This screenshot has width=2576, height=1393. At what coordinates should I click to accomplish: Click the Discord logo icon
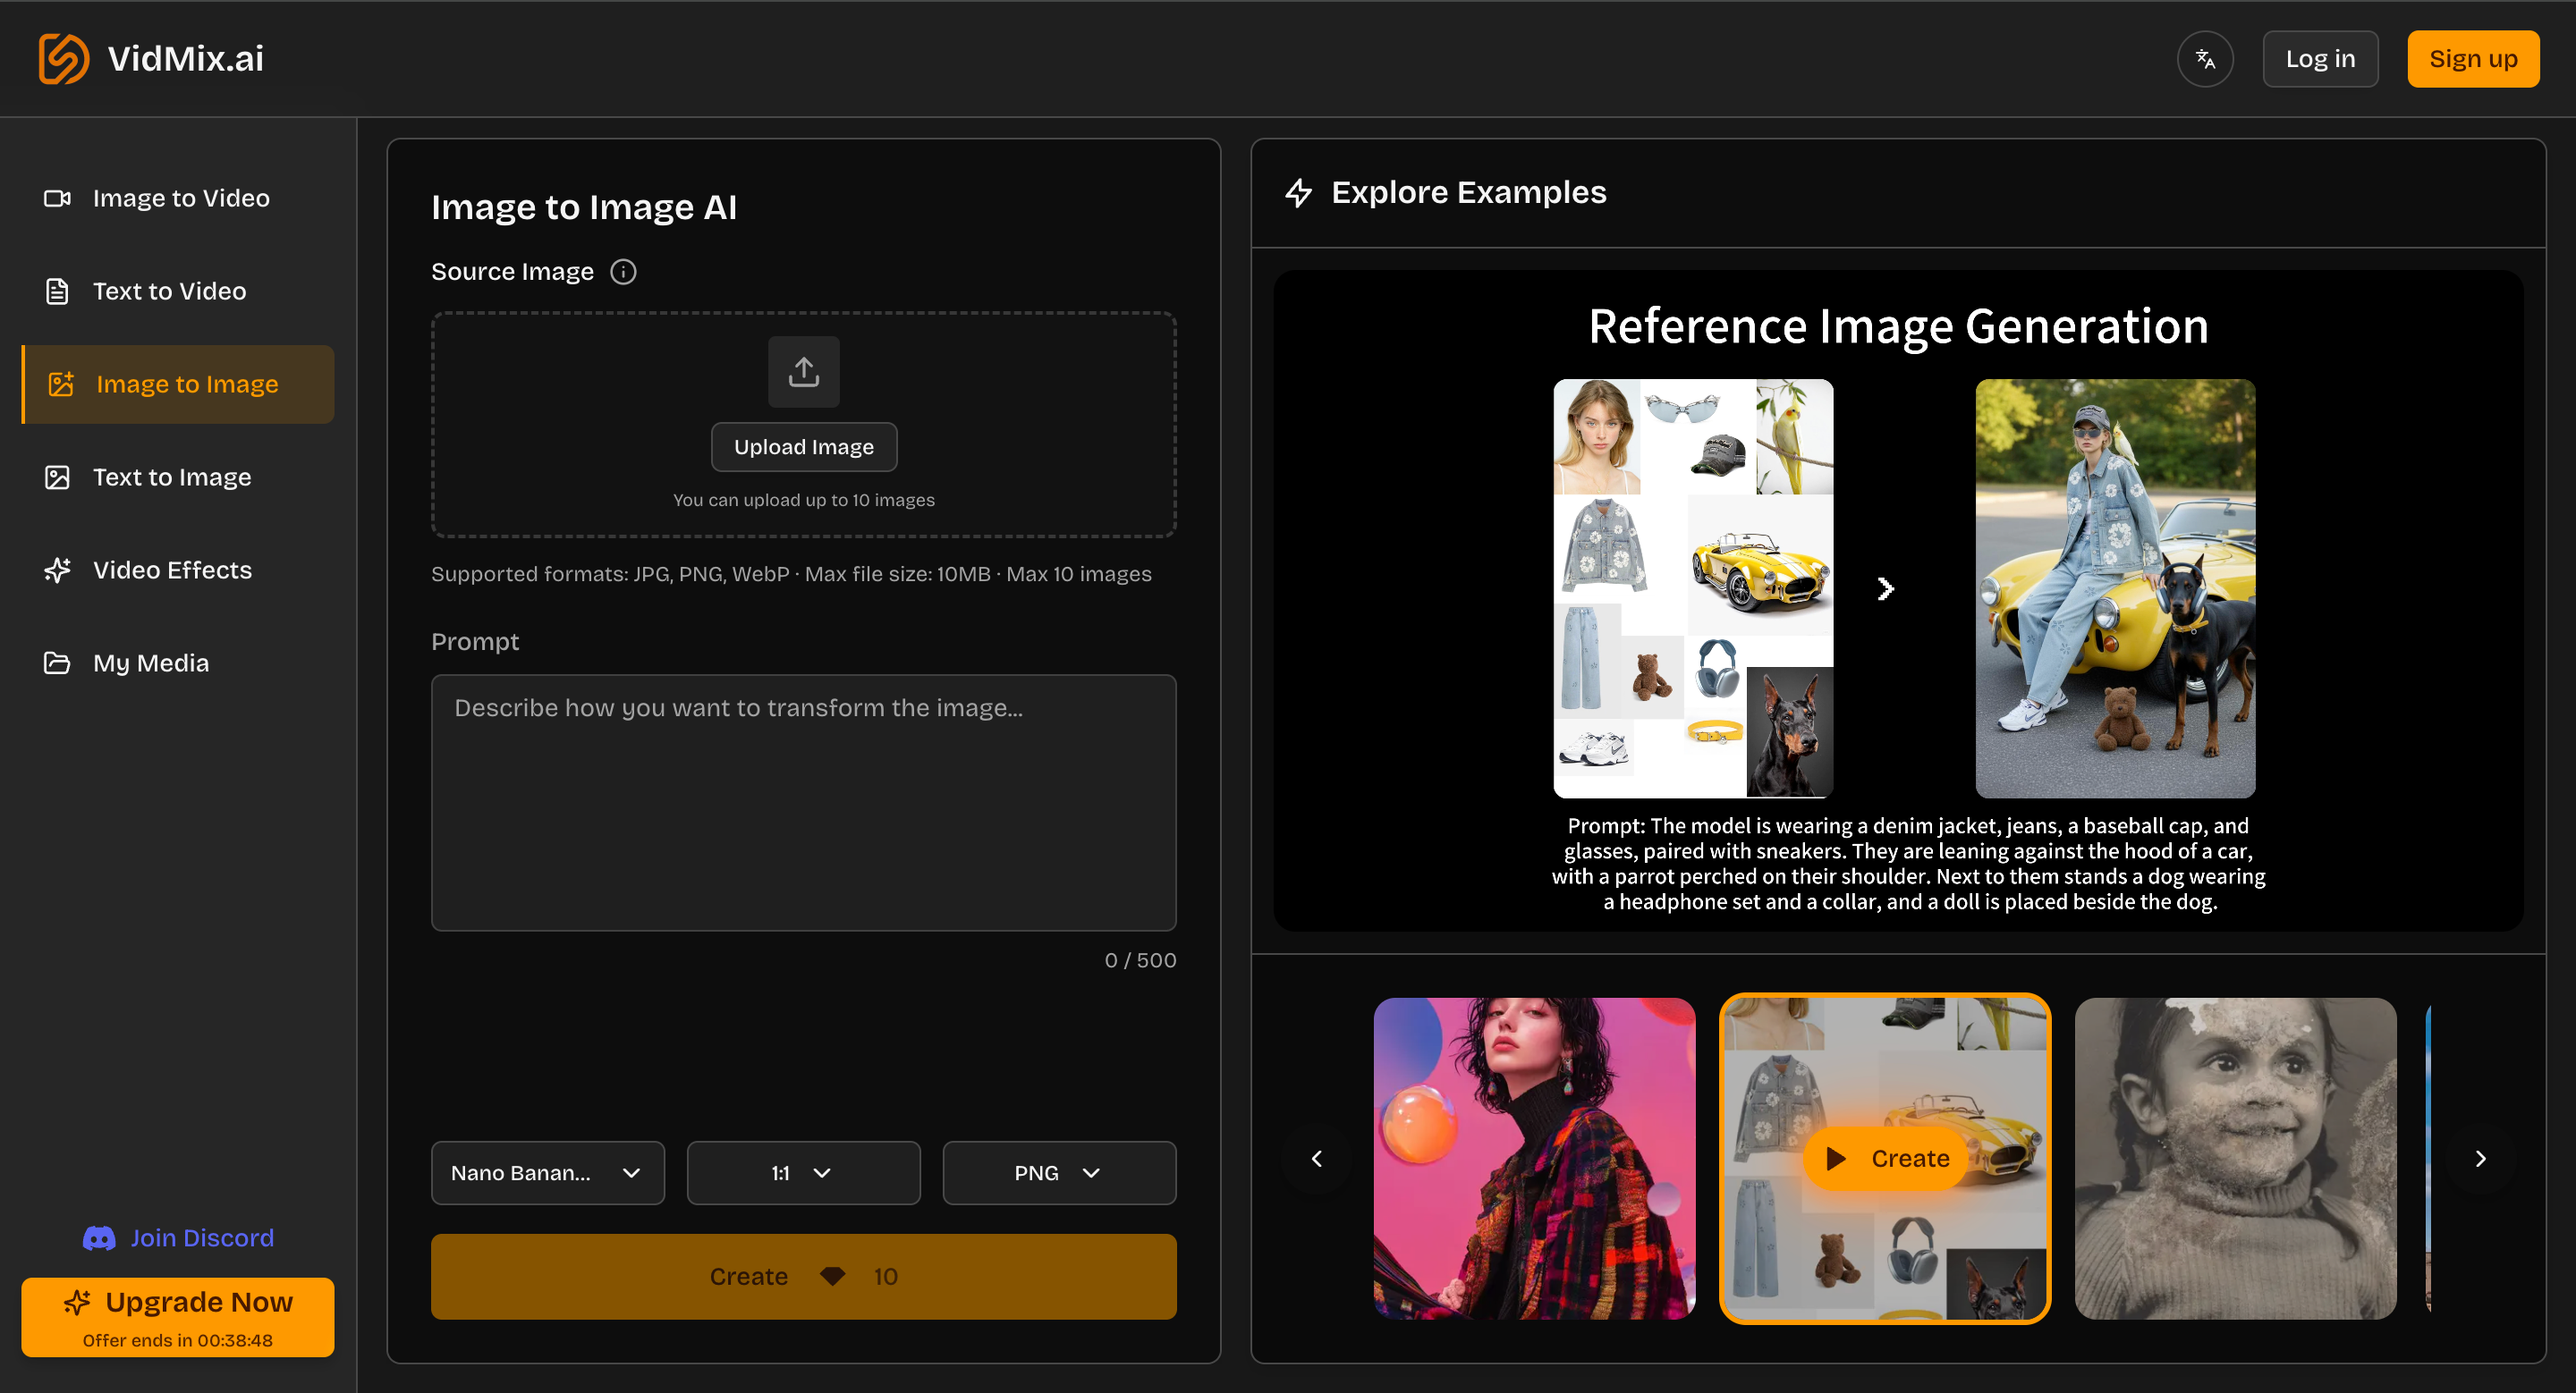pos(99,1238)
